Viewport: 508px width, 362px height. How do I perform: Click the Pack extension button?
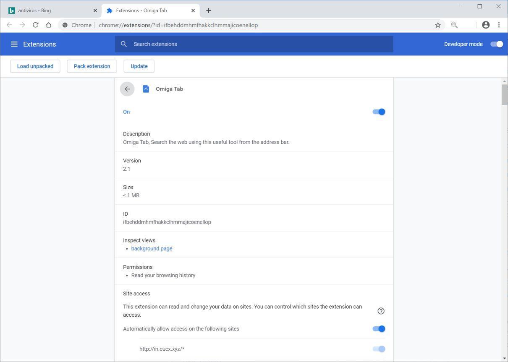click(x=92, y=66)
